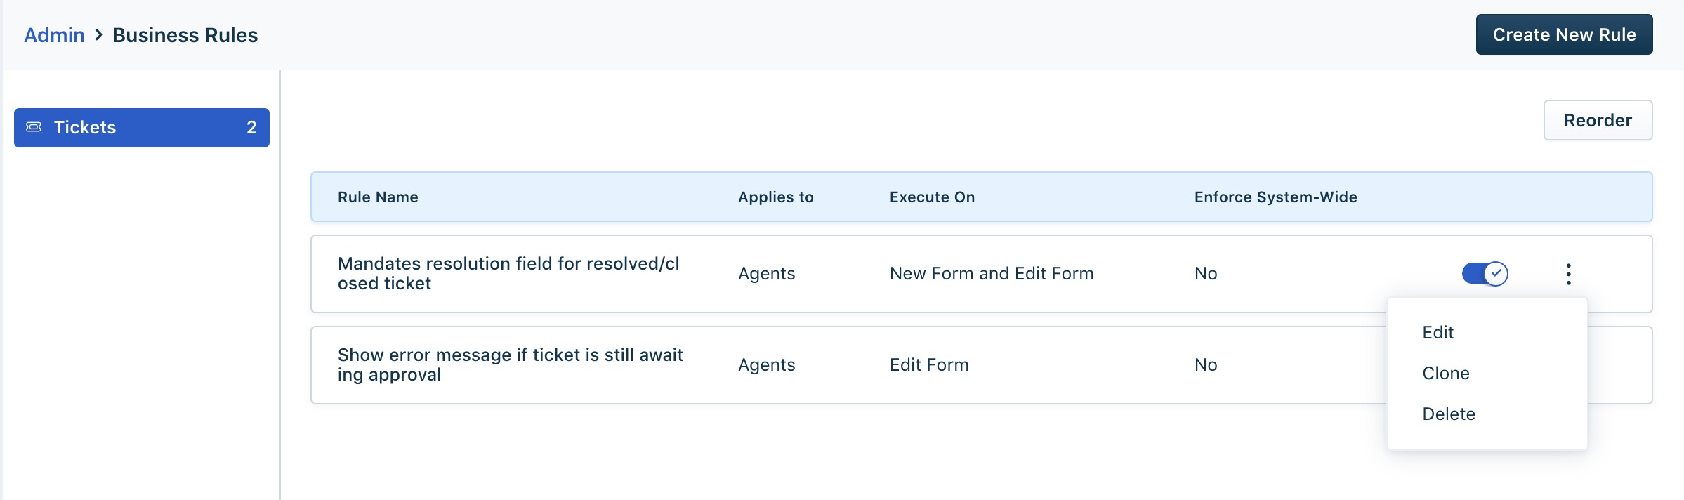Click the breadcrumb chevron after Admin
The height and width of the screenshot is (500, 1684).
tap(99, 34)
